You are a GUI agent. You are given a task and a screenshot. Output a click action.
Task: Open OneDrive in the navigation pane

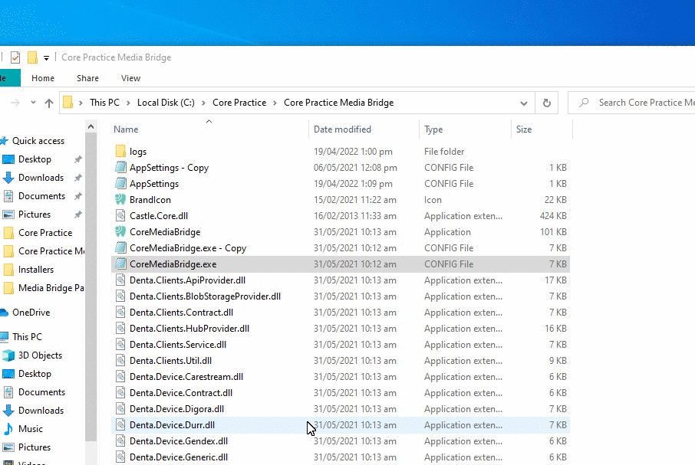click(31, 313)
